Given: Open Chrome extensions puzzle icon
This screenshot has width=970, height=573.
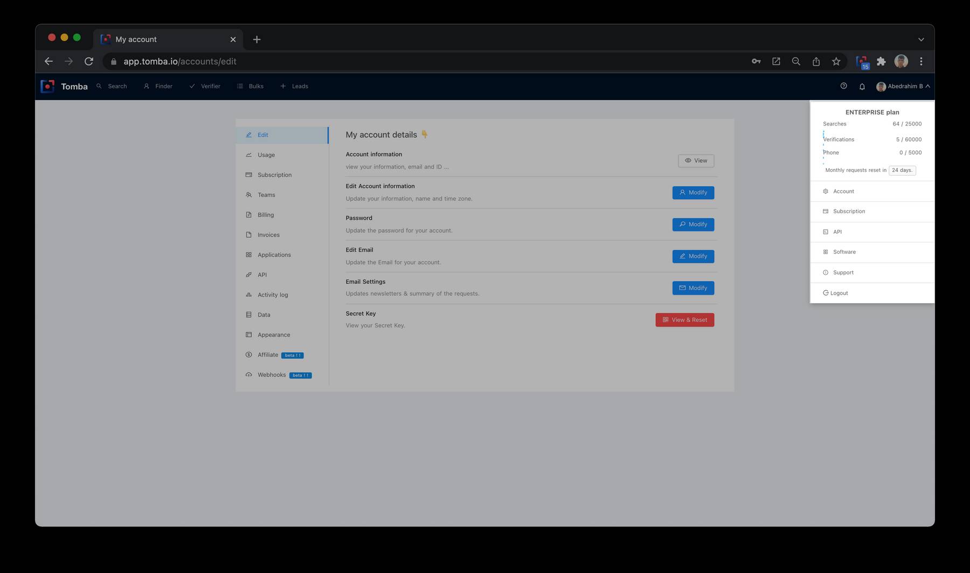Looking at the screenshot, I should (881, 61).
